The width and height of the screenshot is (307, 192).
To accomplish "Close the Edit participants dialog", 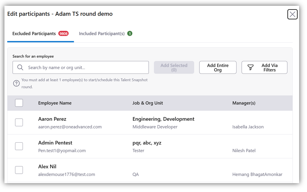I will pos(292,14).
